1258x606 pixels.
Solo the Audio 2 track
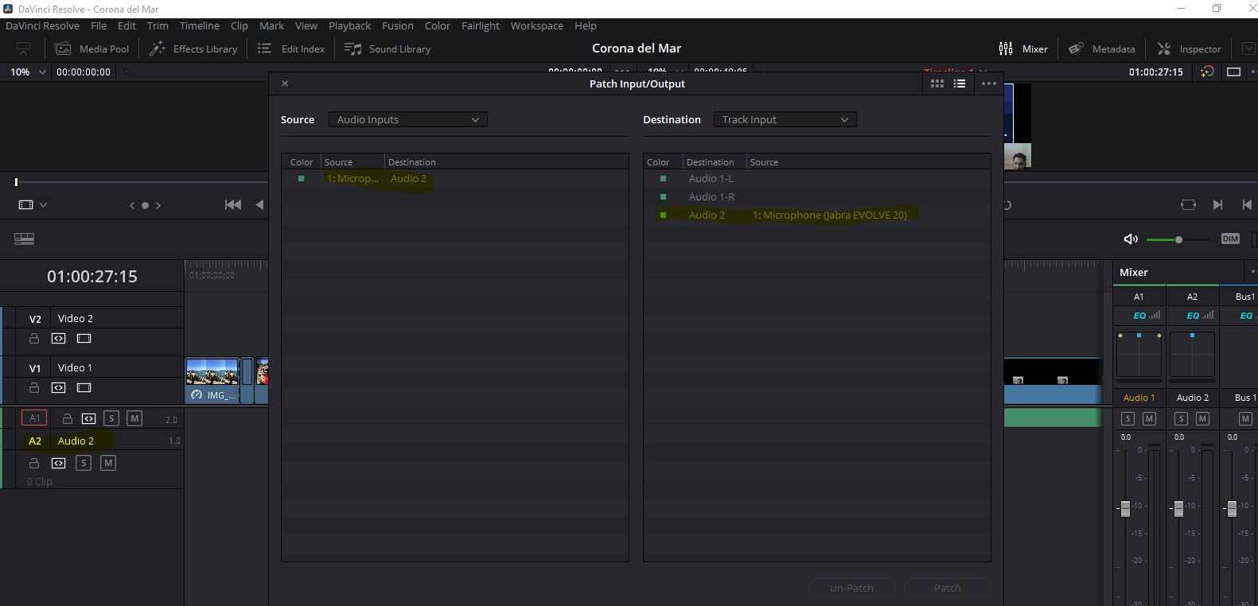pos(83,463)
